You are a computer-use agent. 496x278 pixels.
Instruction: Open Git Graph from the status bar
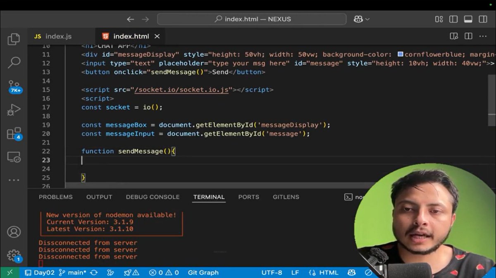pyautogui.click(x=203, y=273)
